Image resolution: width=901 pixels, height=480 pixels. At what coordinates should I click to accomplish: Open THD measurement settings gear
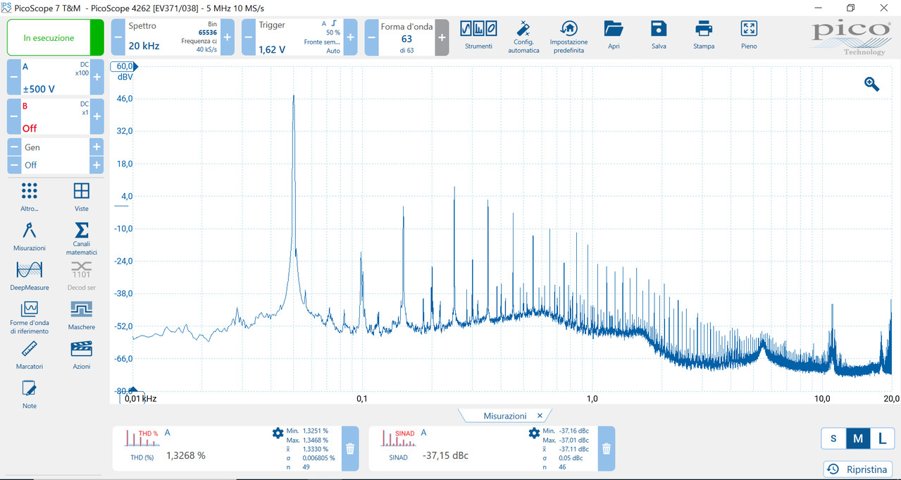[278, 433]
